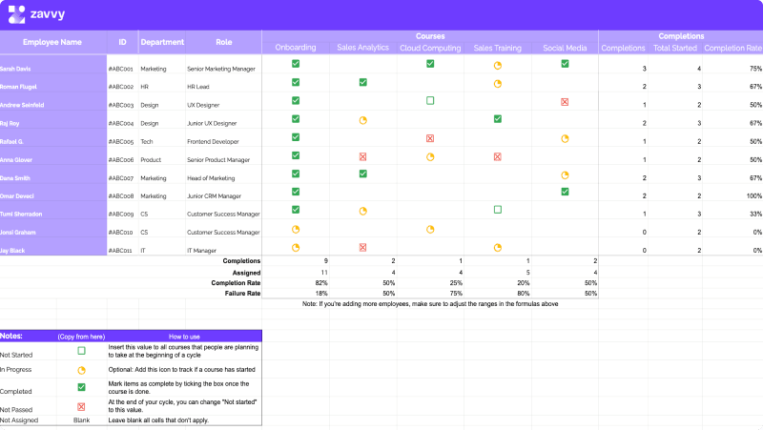Select the Sales Analytics column header
763x430 pixels.
[x=363, y=48]
